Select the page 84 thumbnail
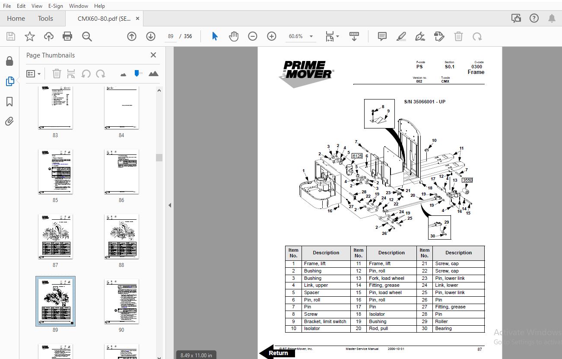 (x=121, y=107)
